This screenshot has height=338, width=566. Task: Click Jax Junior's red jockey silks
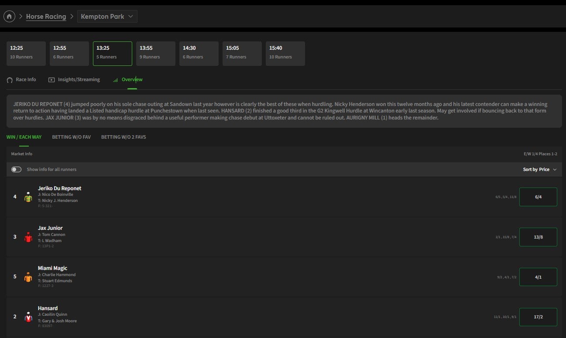[x=28, y=237]
